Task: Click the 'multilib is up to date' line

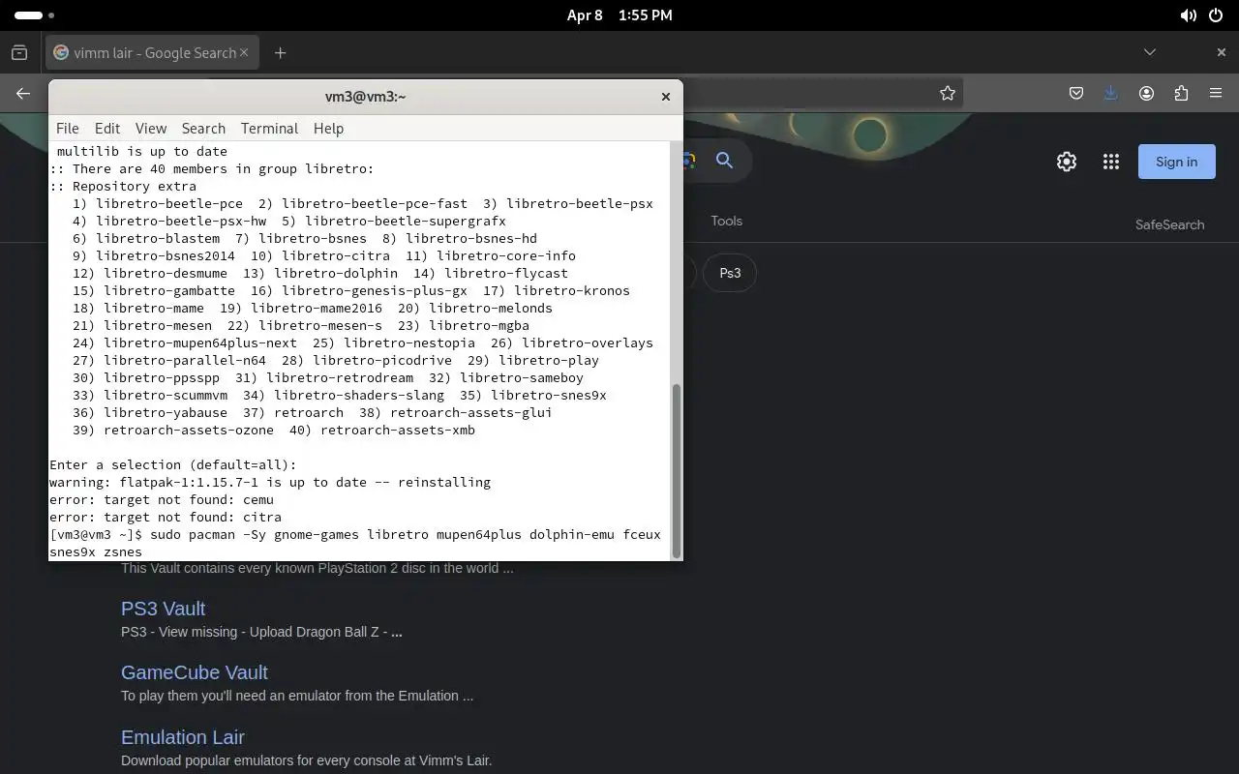Action: click(x=142, y=151)
